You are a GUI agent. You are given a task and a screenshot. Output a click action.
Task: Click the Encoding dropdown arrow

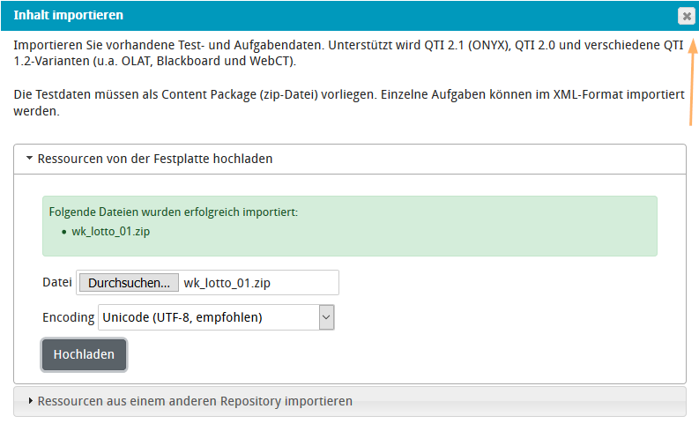326,317
